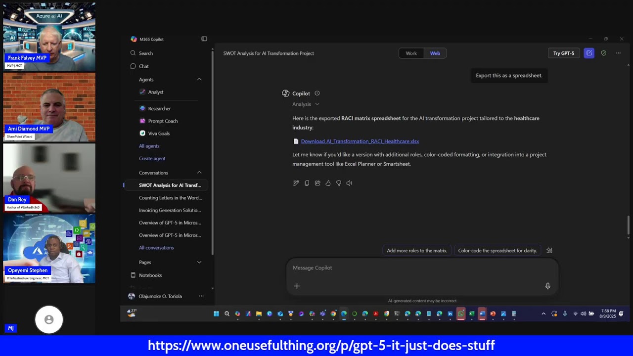The width and height of the screenshot is (633, 356).
Task: Click the round participant avatar icon bottom left
Action: coord(49,320)
